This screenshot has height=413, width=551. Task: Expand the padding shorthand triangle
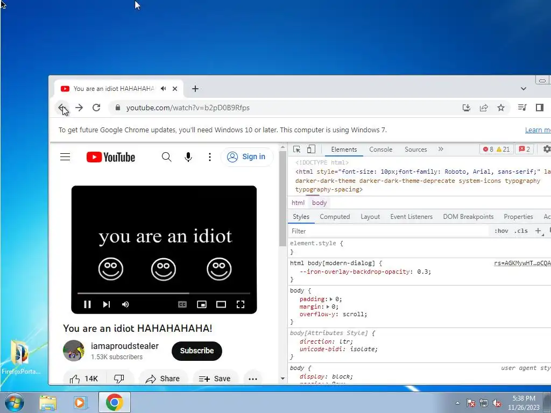331,299
